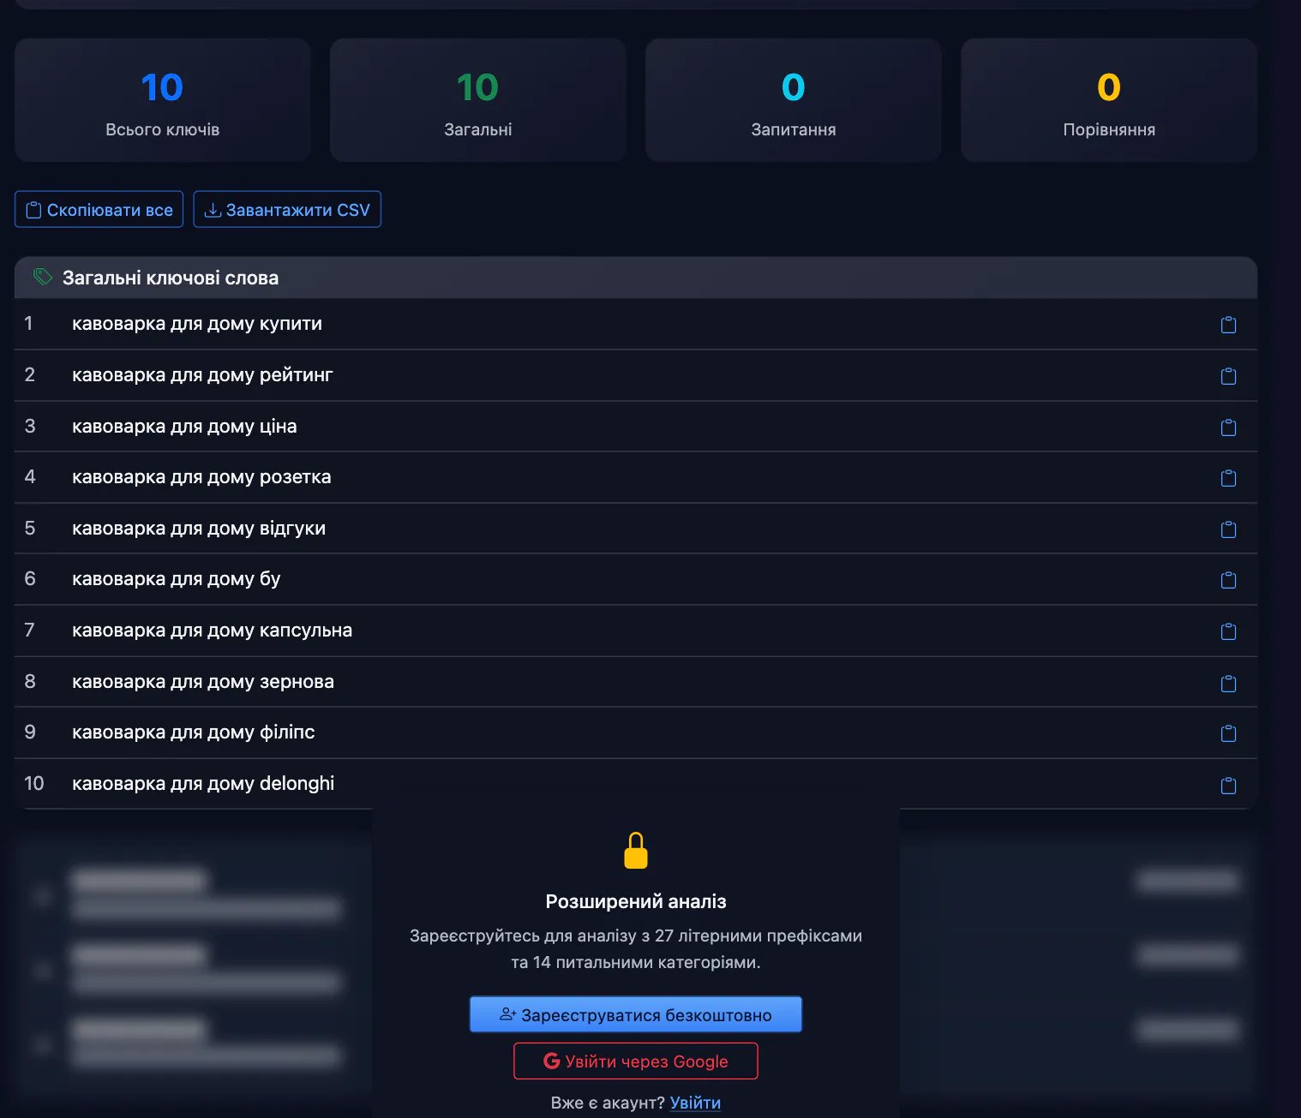Click text "кавоварка для дому рейтинг"
1301x1118 pixels.
pos(202,375)
